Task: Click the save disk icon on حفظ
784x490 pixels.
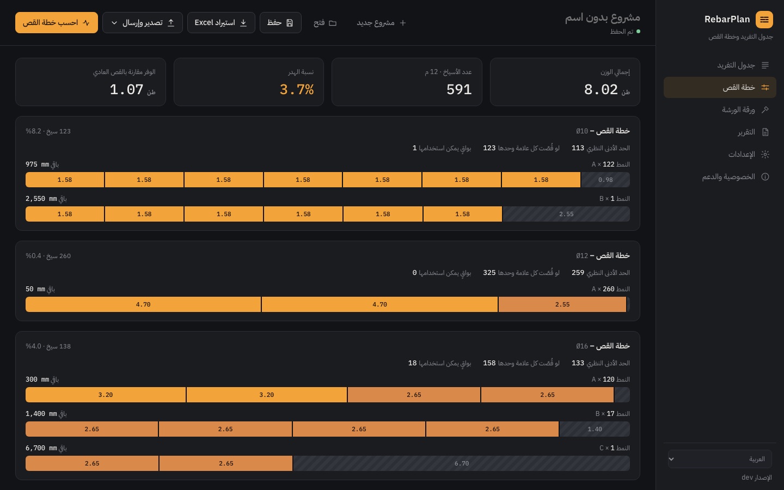Action: 290,23
